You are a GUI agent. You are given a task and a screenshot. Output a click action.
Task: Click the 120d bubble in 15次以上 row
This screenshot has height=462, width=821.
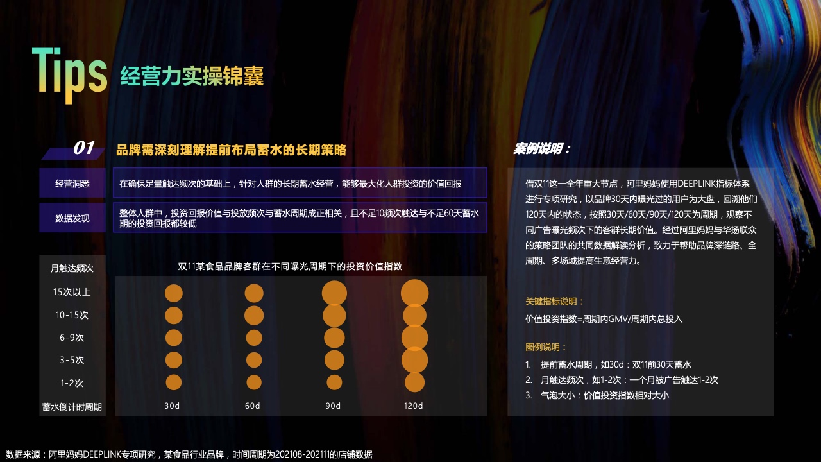[x=414, y=293]
